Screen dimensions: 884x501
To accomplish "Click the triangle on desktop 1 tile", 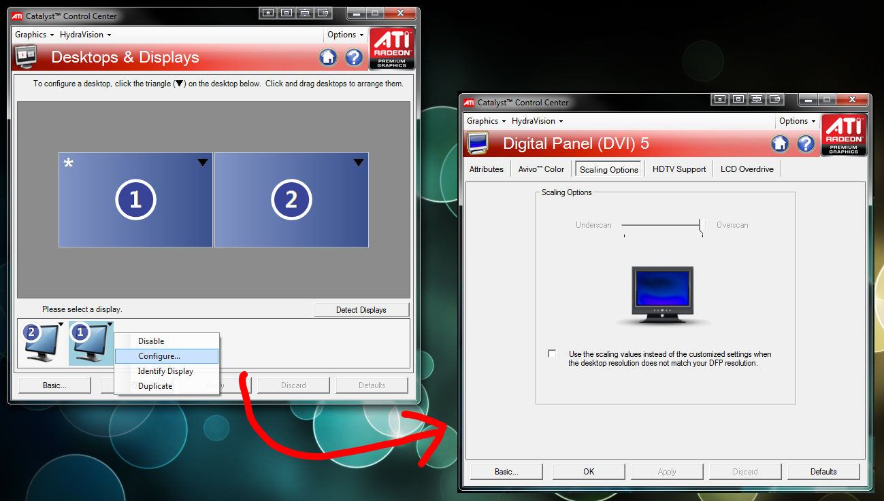I will [203, 162].
